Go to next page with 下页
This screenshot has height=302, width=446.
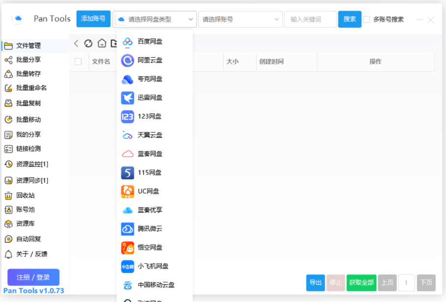point(426,283)
